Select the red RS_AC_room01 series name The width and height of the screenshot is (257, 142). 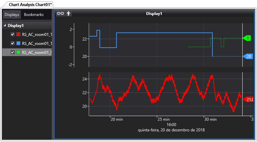click(37, 34)
